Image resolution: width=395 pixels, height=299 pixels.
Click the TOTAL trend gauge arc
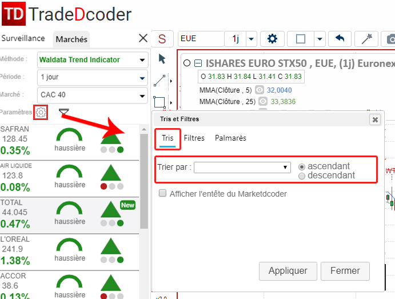pyautogui.click(x=70, y=208)
